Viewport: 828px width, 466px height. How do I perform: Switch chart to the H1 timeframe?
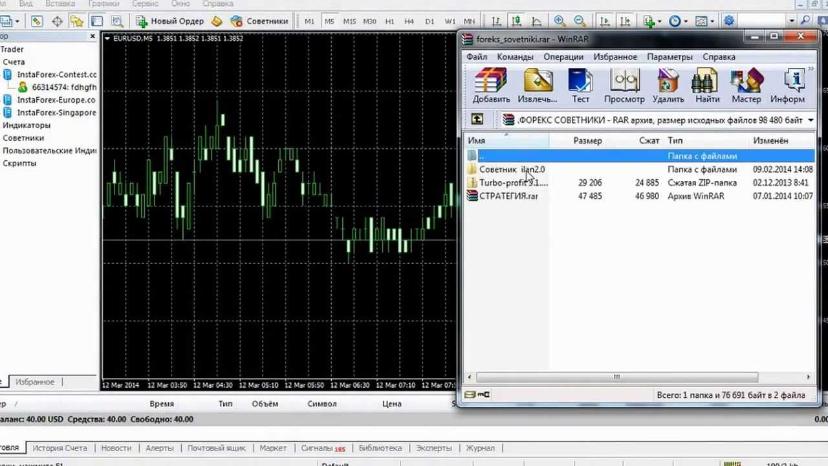click(389, 21)
